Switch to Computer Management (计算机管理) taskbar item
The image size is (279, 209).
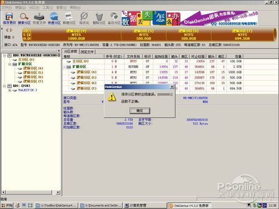136,205
